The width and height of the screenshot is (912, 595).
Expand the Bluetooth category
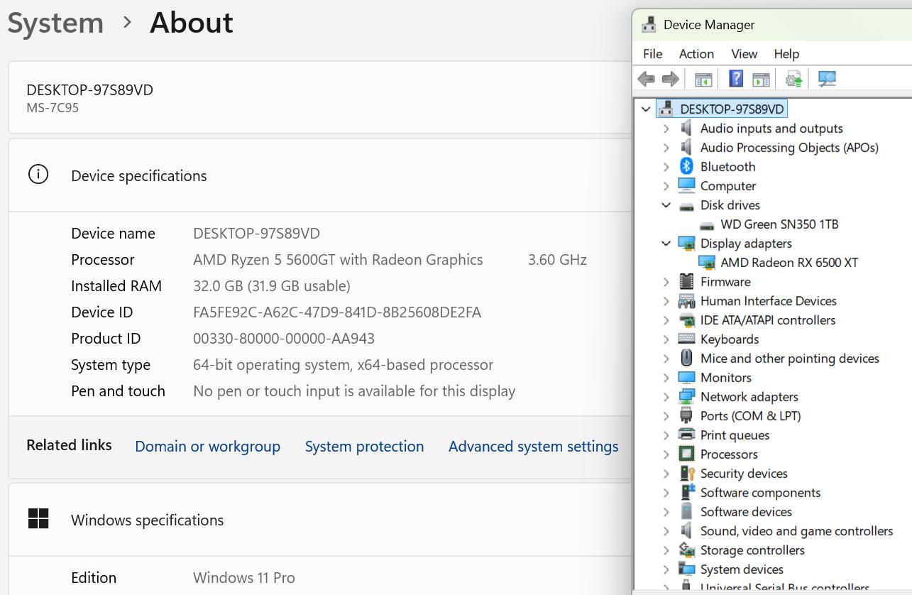point(666,167)
